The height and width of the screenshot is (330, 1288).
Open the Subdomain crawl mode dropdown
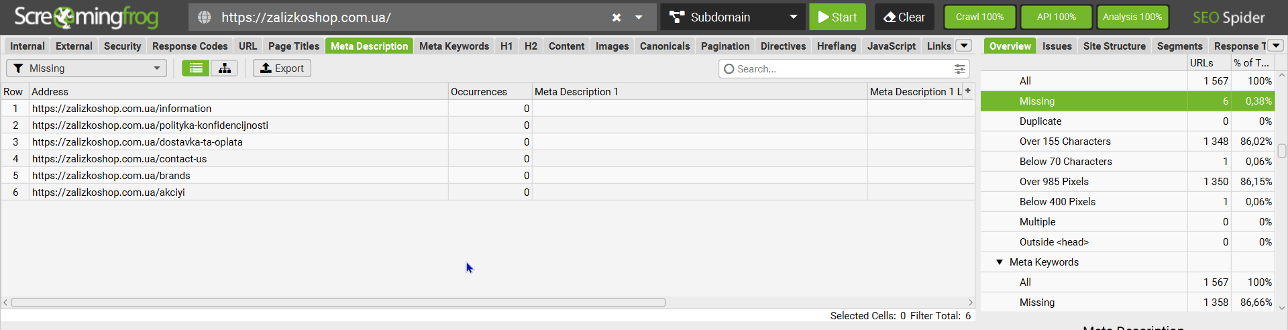coord(733,17)
